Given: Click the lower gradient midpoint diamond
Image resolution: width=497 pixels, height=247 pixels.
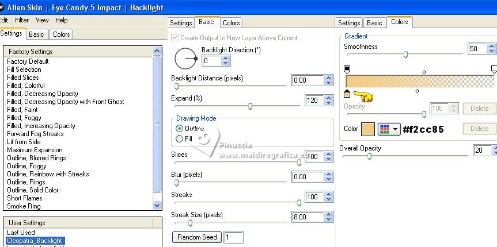Looking at the screenshot, I should click(417, 91).
